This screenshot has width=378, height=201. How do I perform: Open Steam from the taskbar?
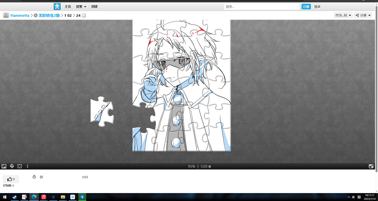coord(14,197)
